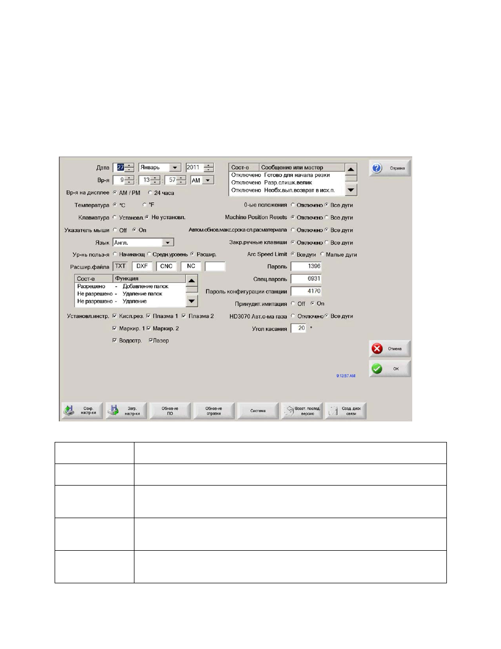This screenshot has height=649, width=501.
Task: Set Указатель мыши to Off
Action: click(116, 230)
